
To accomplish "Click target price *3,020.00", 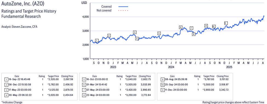I will tap(53, 95).
